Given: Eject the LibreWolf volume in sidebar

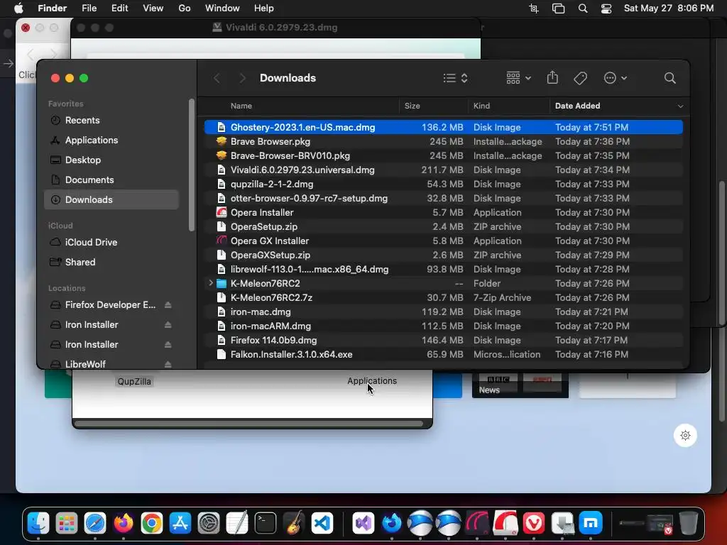Looking at the screenshot, I should [168, 364].
